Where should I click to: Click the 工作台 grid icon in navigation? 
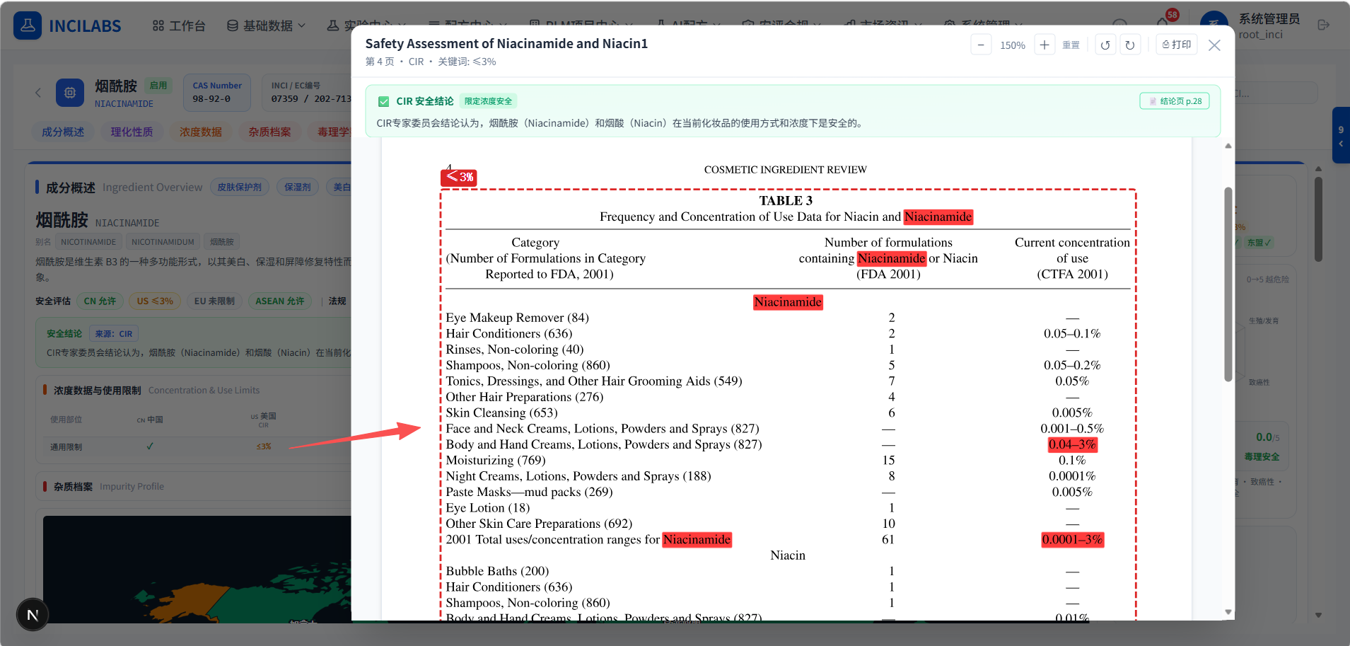coord(158,25)
